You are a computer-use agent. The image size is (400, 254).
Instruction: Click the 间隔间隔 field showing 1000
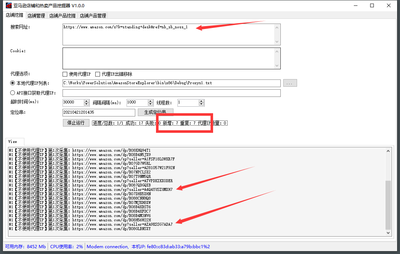pyautogui.click(x=137, y=103)
